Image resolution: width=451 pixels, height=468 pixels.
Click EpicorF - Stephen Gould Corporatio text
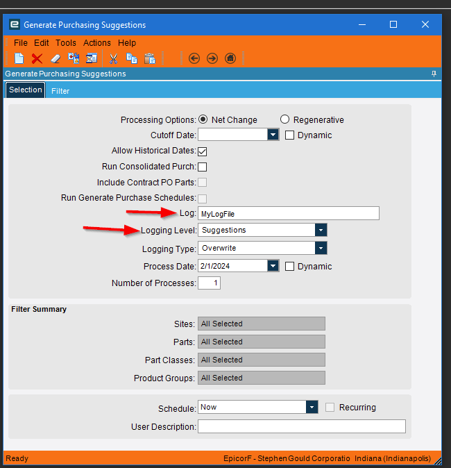coord(287,458)
